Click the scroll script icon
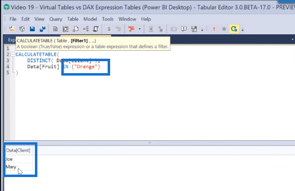 point(96,29)
